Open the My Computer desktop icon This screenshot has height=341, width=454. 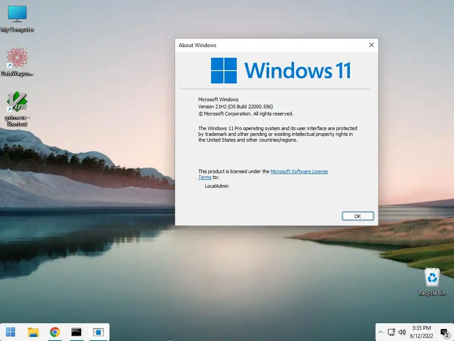(17, 19)
